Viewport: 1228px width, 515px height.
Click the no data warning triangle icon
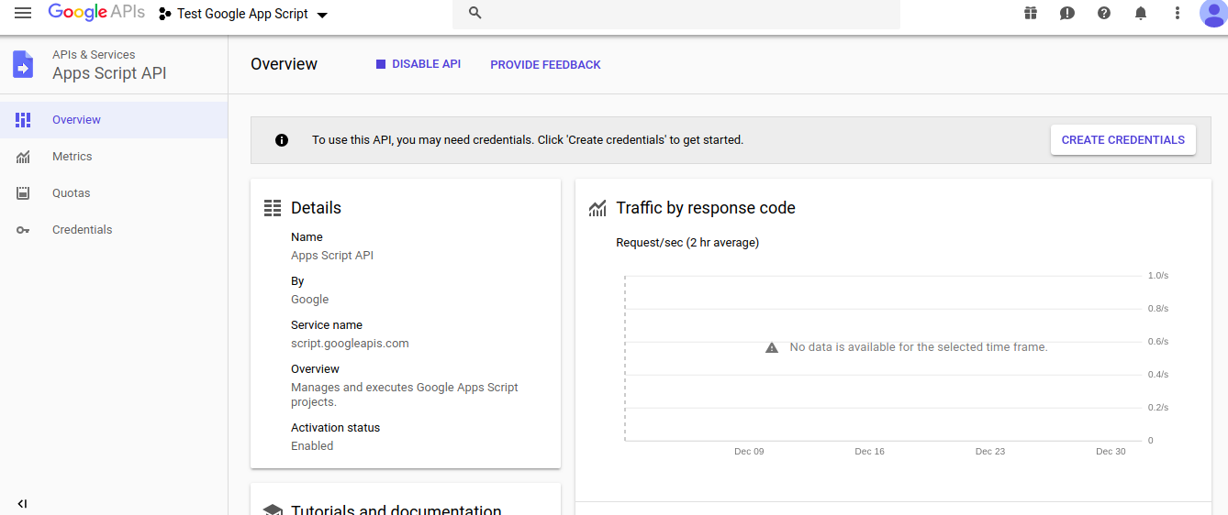coord(772,347)
